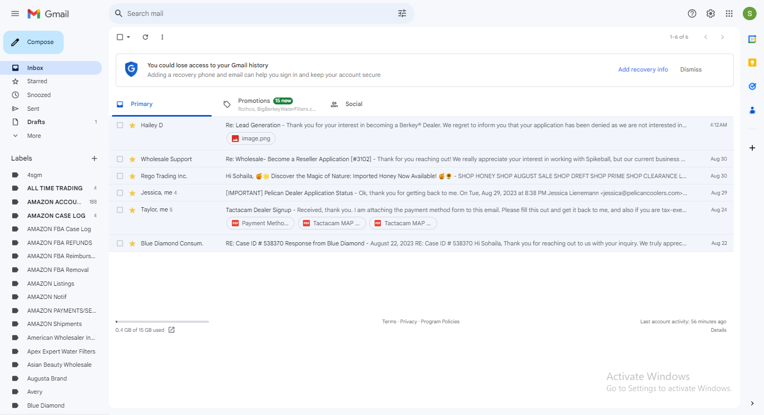Unstar the Hailey D email
The image size is (764, 415).
click(133, 125)
